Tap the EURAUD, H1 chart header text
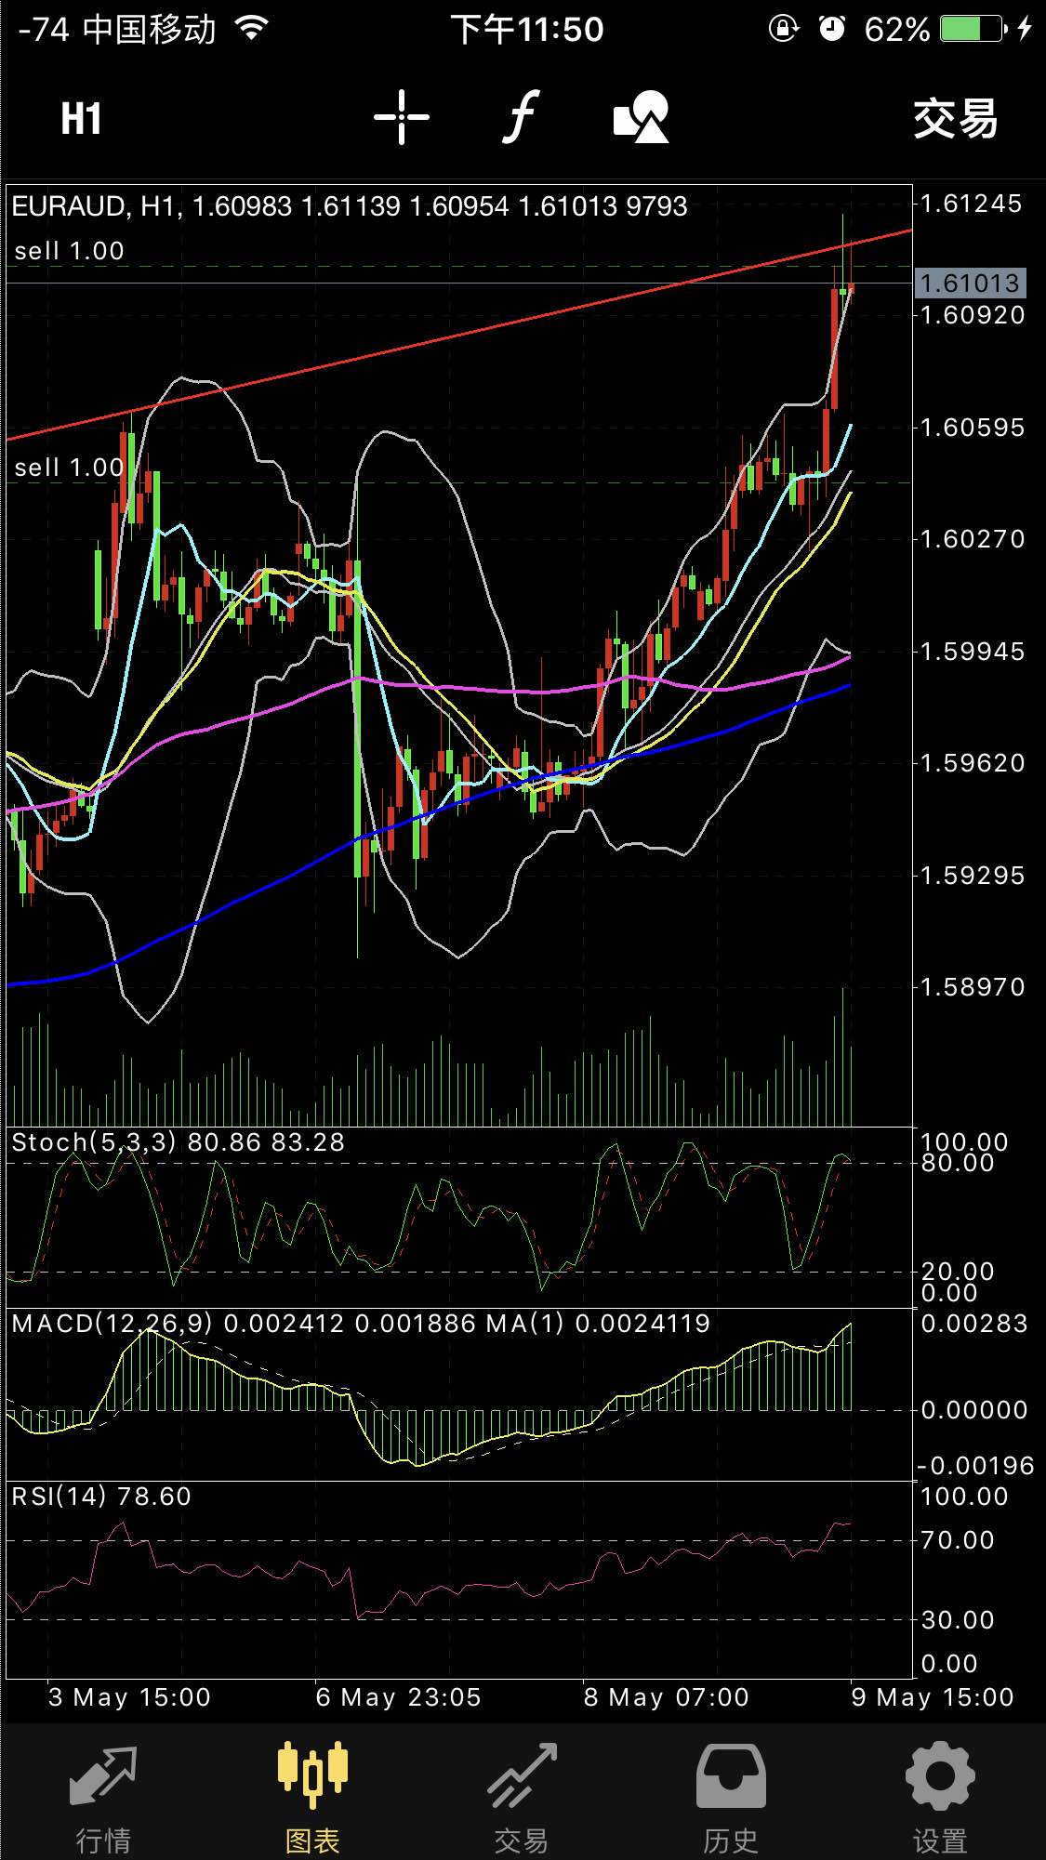 349,206
